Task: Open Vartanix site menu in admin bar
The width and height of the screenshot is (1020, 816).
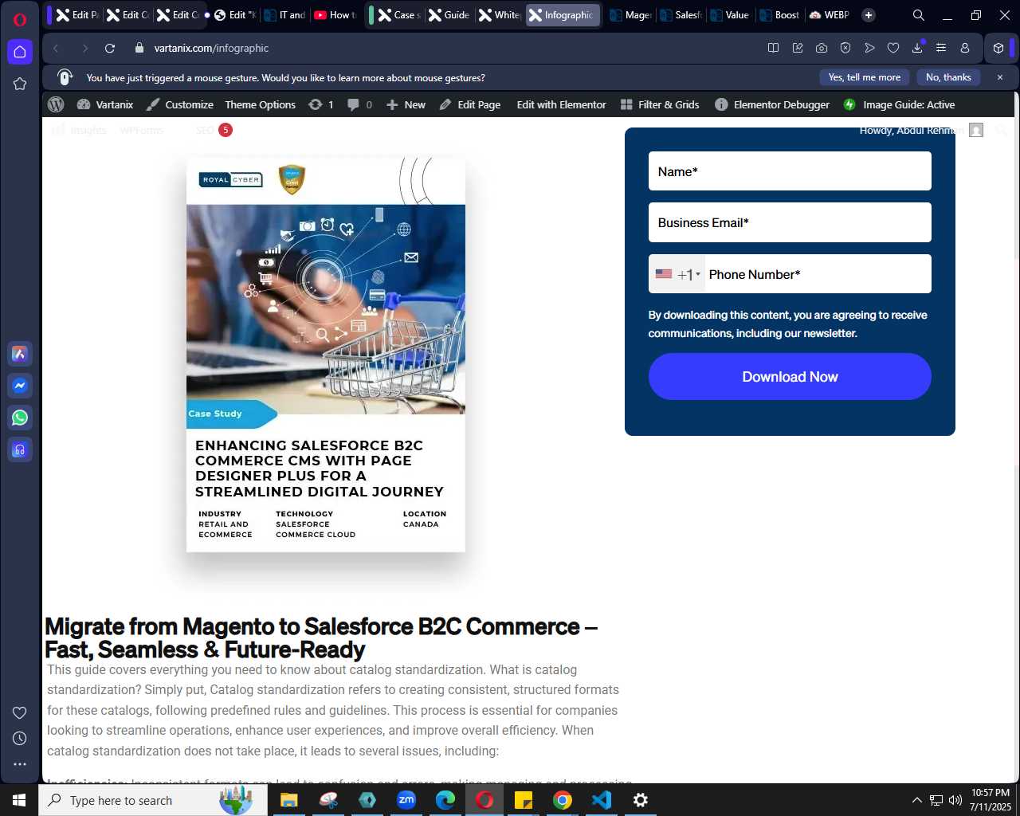Action: pyautogui.click(x=105, y=104)
